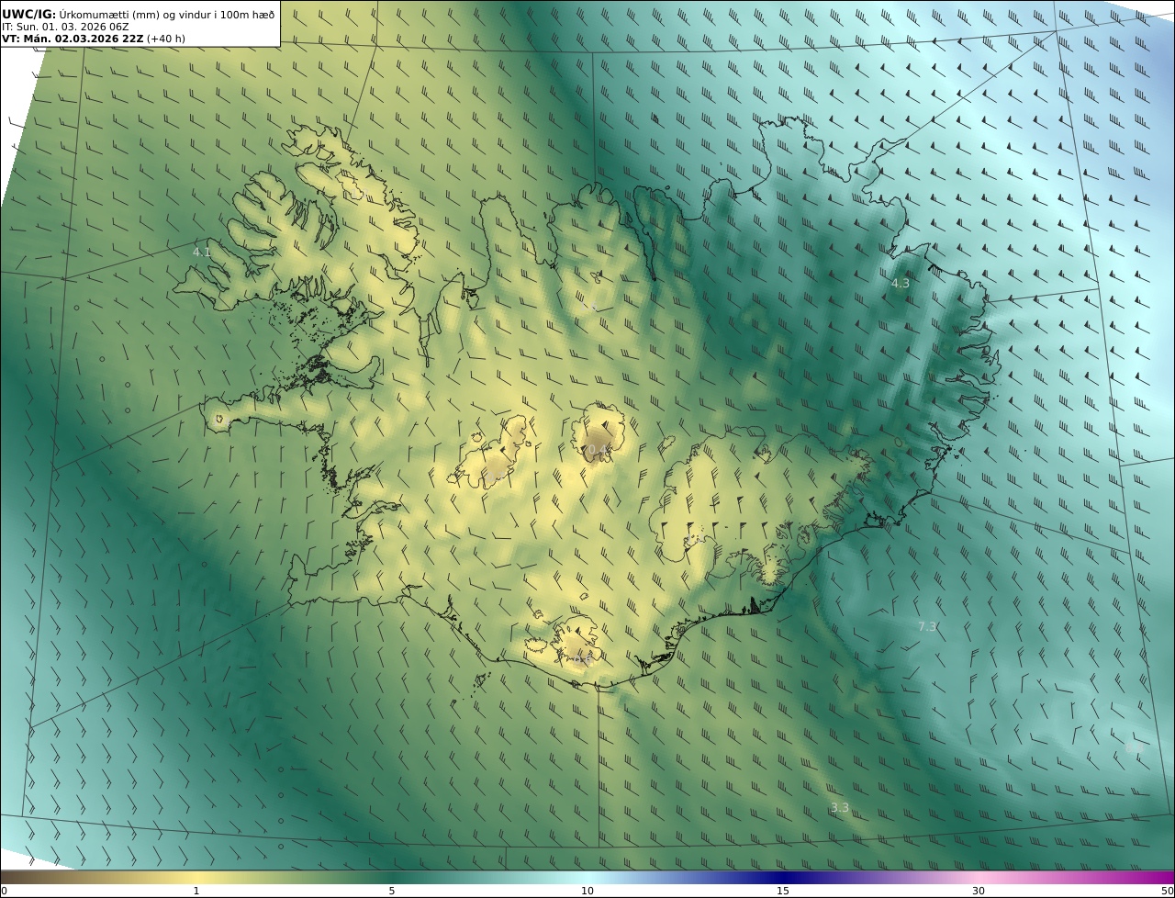Click the colorbar tick label '30'
This screenshot has height=898, width=1175.
979,891
